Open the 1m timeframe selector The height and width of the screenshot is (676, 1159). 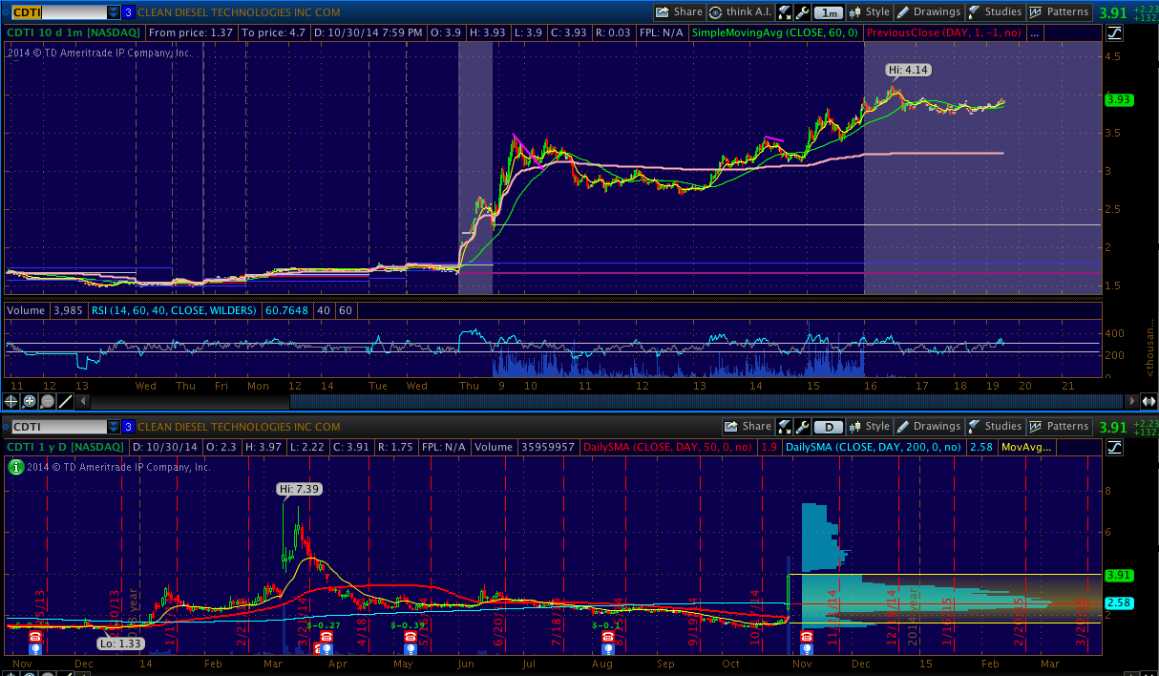(830, 12)
